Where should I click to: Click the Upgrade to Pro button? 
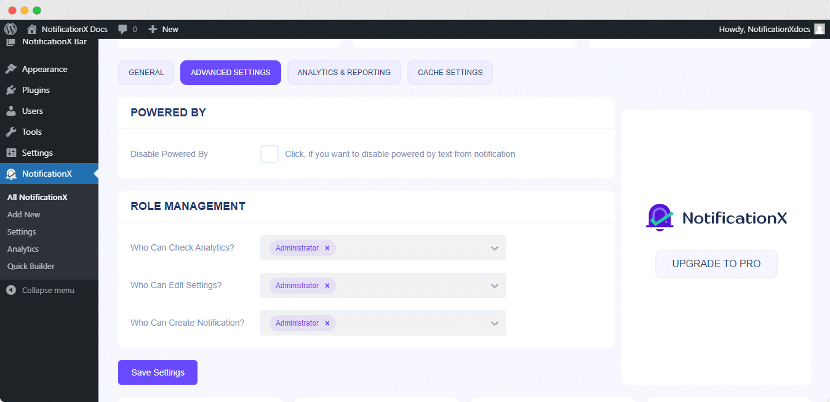coord(716,264)
